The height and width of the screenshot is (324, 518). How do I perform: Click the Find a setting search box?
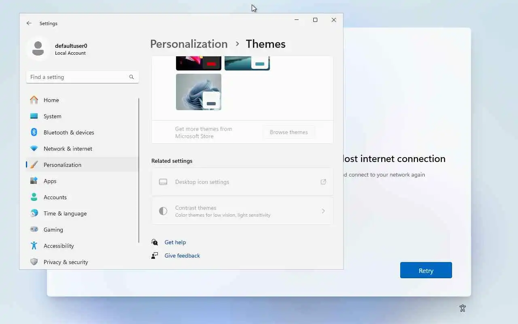(x=82, y=77)
